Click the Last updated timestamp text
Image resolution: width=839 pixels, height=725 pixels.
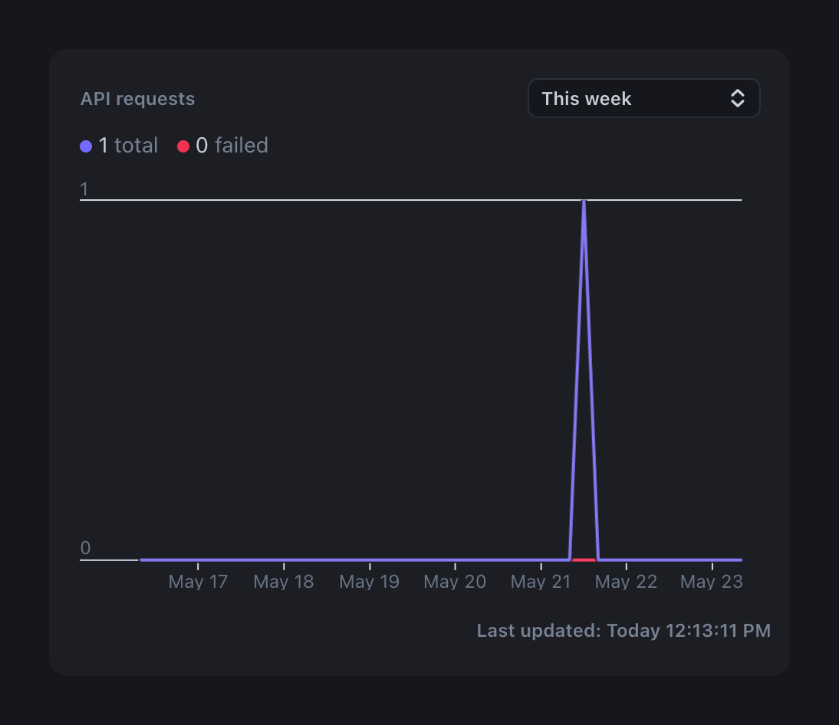[x=624, y=630]
